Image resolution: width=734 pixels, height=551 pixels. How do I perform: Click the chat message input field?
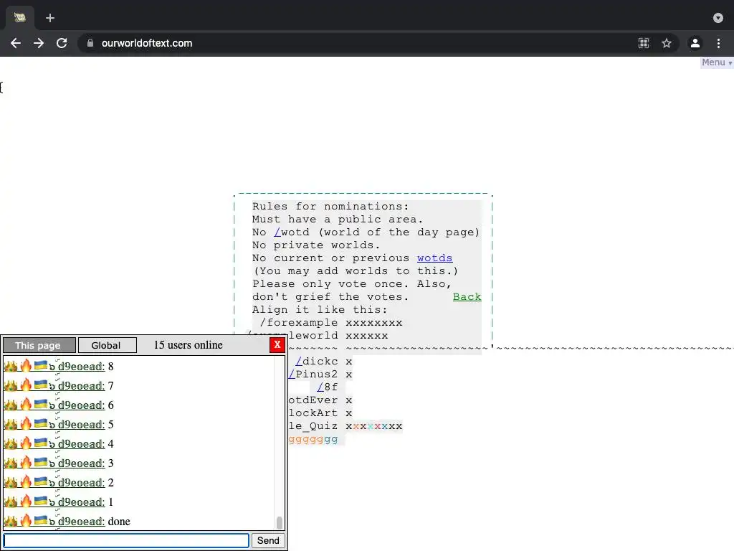[x=126, y=540]
